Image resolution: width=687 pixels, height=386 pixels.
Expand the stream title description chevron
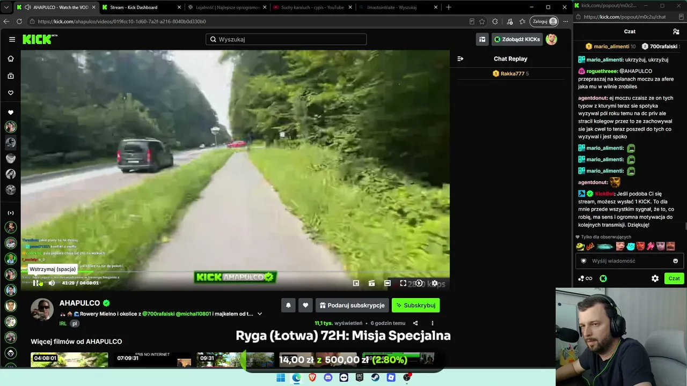[x=260, y=314]
